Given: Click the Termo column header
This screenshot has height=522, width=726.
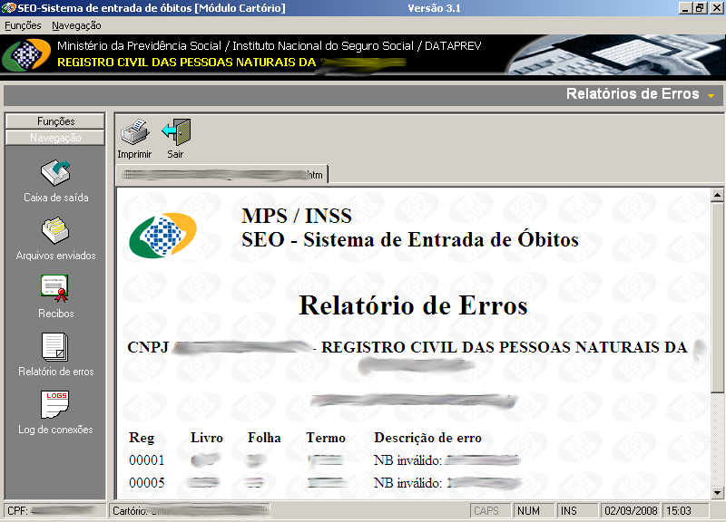Looking at the screenshot, I should click(326, 438).
